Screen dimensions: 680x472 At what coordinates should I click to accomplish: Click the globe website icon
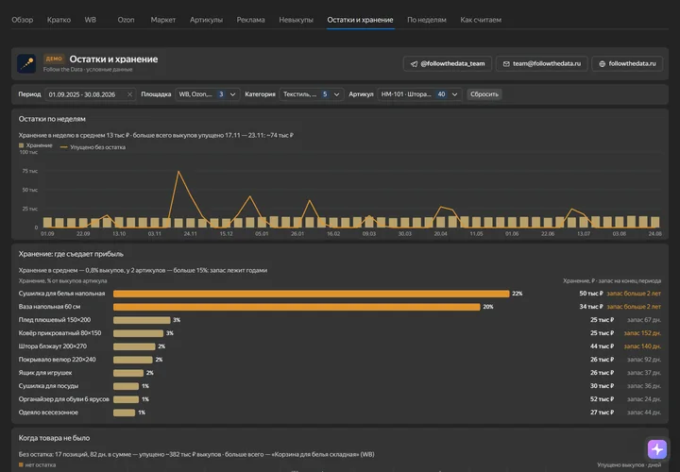pos(602,64)
